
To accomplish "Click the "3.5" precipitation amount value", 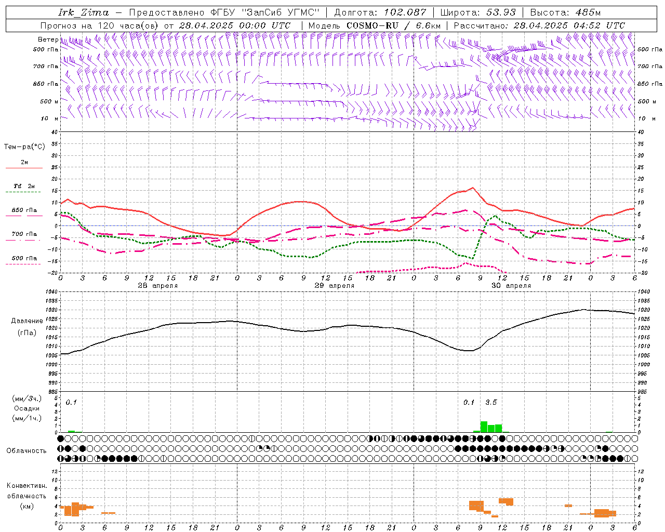I will [x=491, y=402].
